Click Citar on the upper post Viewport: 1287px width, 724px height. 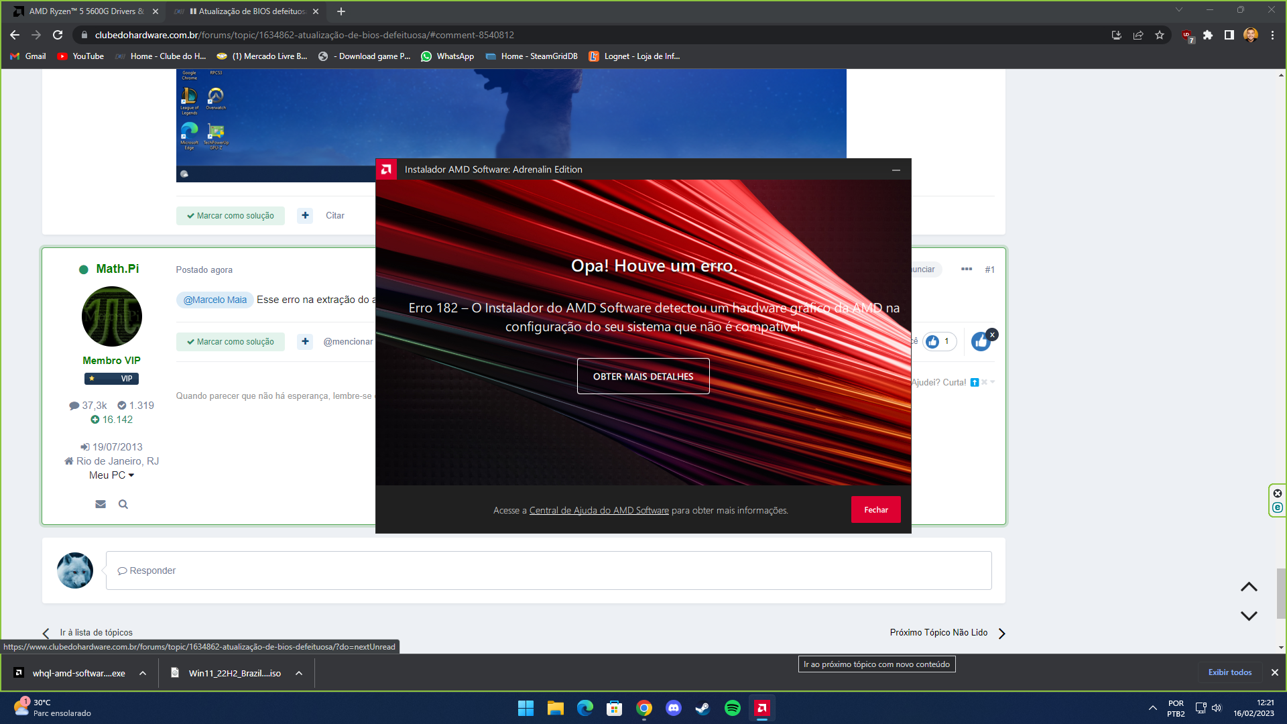click(335, 216)
